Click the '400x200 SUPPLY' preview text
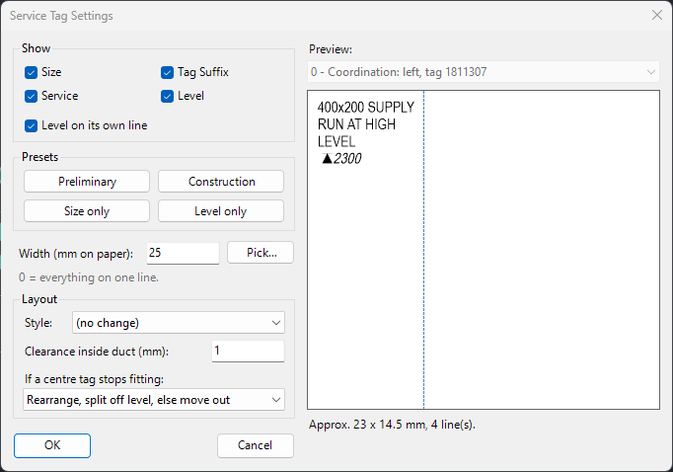This screenshot has height=472, width=673. click(366, 107)
